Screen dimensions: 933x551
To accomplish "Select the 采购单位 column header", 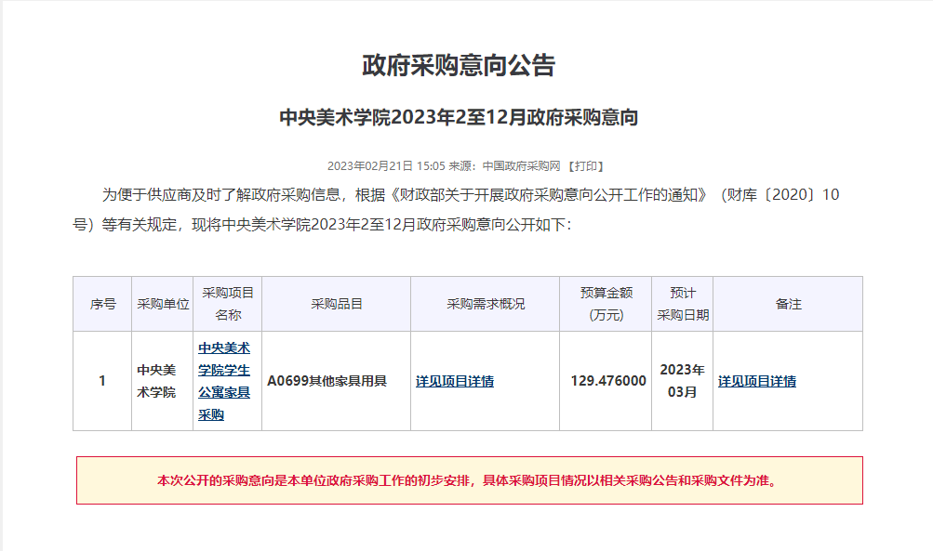I will click(x=163, y=304).
